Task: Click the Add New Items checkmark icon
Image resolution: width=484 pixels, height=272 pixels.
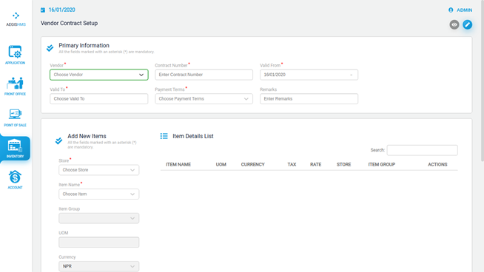Action: pos(58,140)
